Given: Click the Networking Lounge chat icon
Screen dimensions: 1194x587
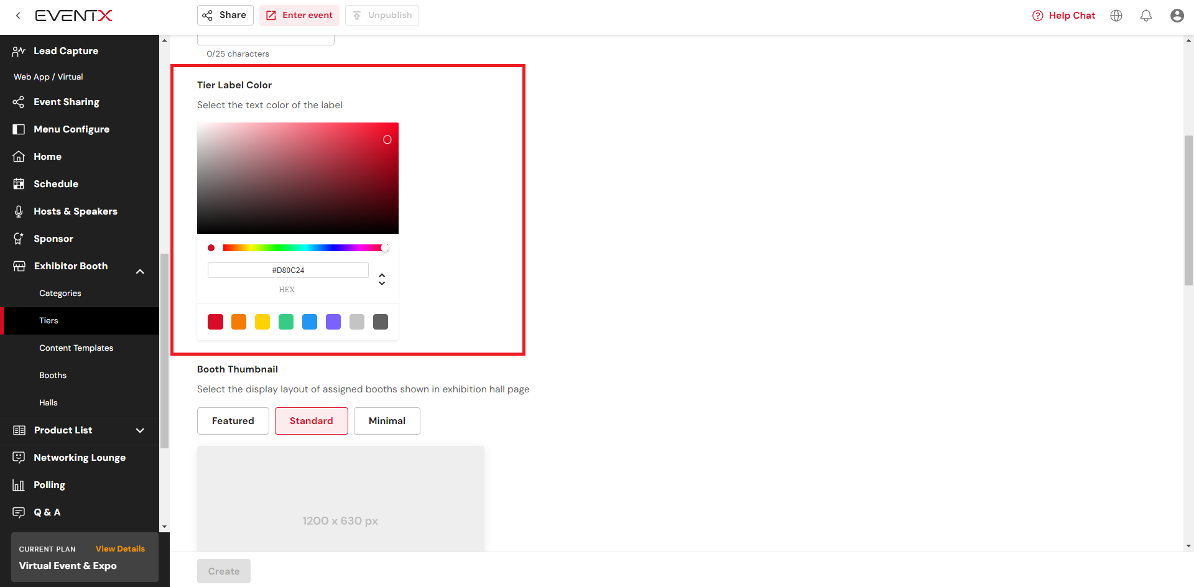Looking at the screenshot, I should tap(19, 458).
